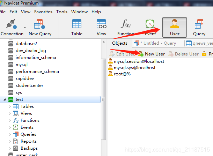Image resolution: width=213 pixels, height=156 pixels.
Task: Click the sys database cylinder icon
Action: click(11, 92)
